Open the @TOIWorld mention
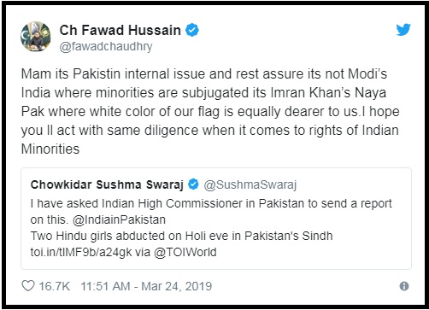 coord(185,252)
